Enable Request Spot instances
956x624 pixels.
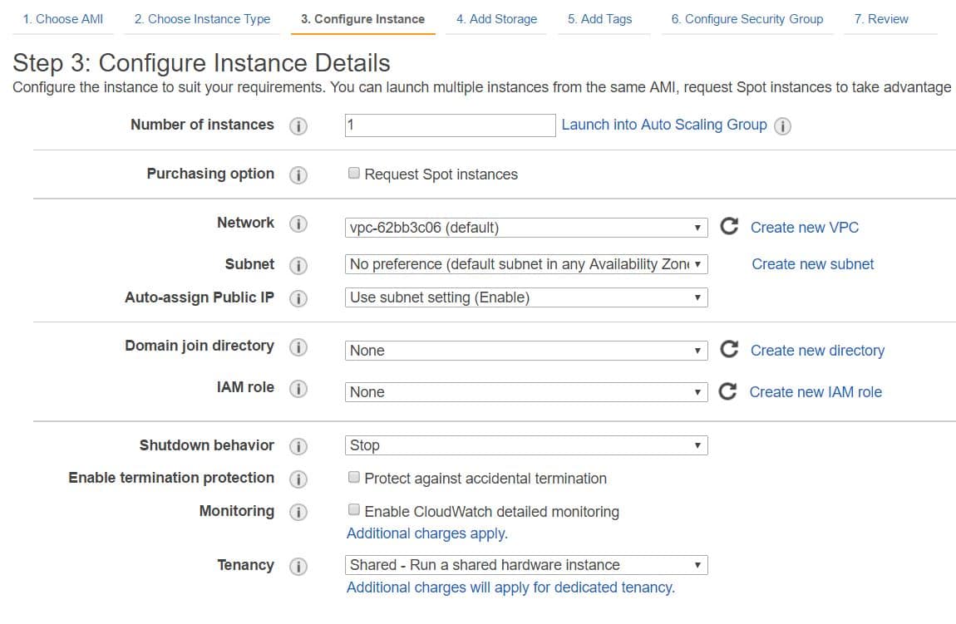pos(353,173)
